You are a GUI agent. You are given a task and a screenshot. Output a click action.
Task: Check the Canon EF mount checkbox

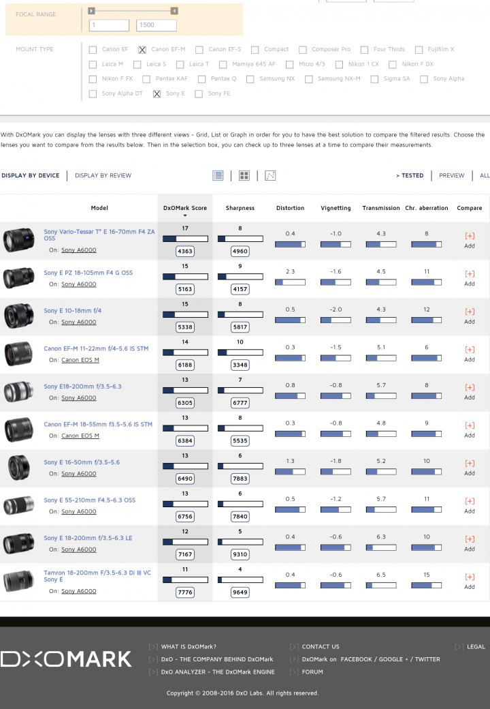pos(93,50)
